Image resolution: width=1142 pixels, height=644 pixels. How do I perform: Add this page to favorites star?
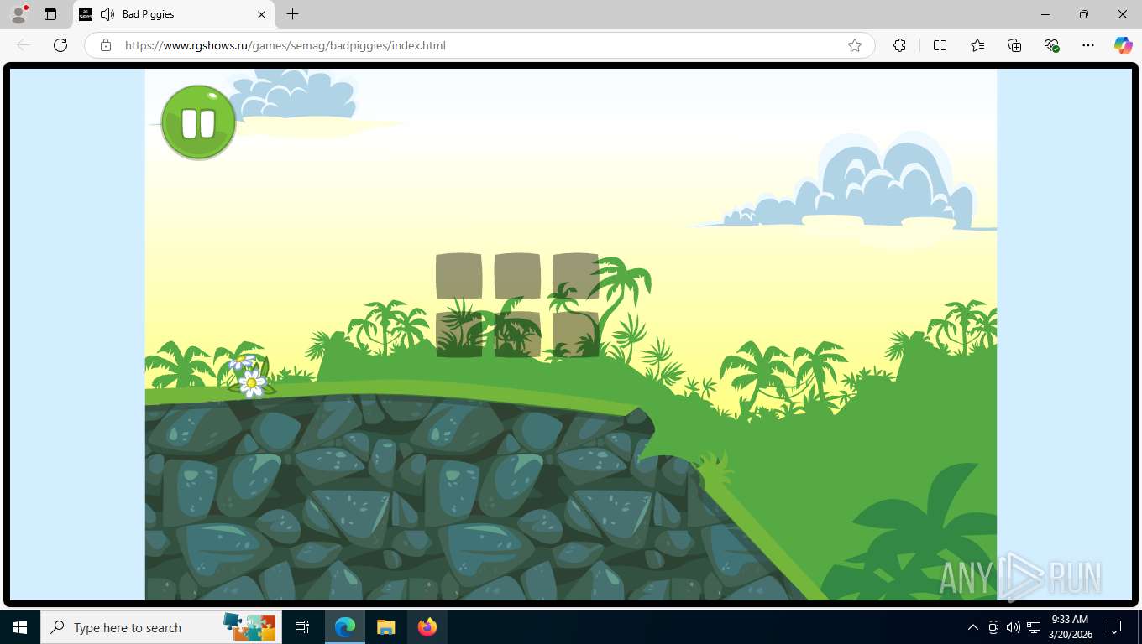tap(855, 45)
